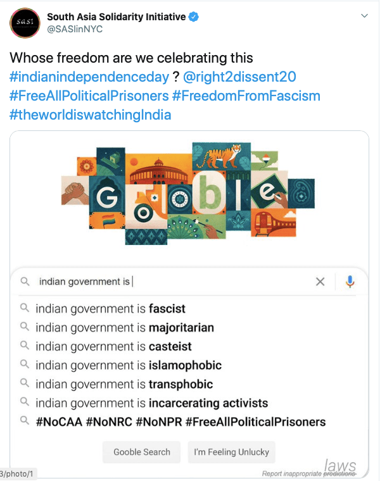Click the search icon beside the 'transphobic' suggestion
The height and width of the screenshot is (481, 387).
click(x=25, y=384)
